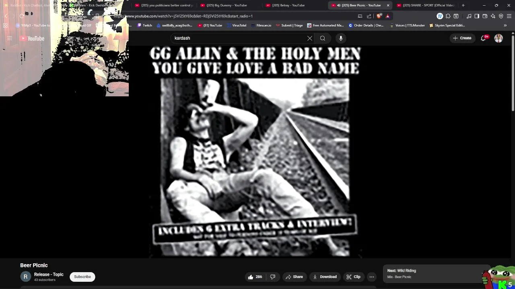
Task: Open the (31) YouTube bookmark
Action: click(x=210, y=25)
